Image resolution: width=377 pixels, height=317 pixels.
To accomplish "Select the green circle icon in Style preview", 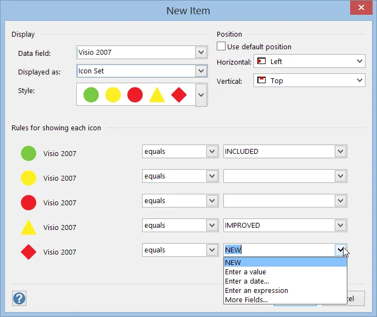I will pyautogui.click(x=91, y=95).
